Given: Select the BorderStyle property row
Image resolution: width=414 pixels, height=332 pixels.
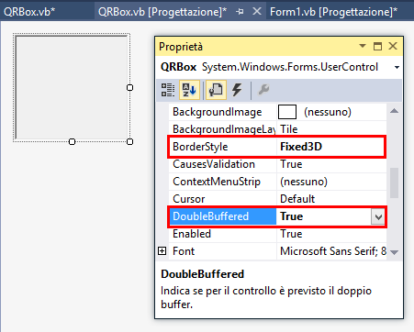Looking at the screenshot, I should (x=277, y=147).
